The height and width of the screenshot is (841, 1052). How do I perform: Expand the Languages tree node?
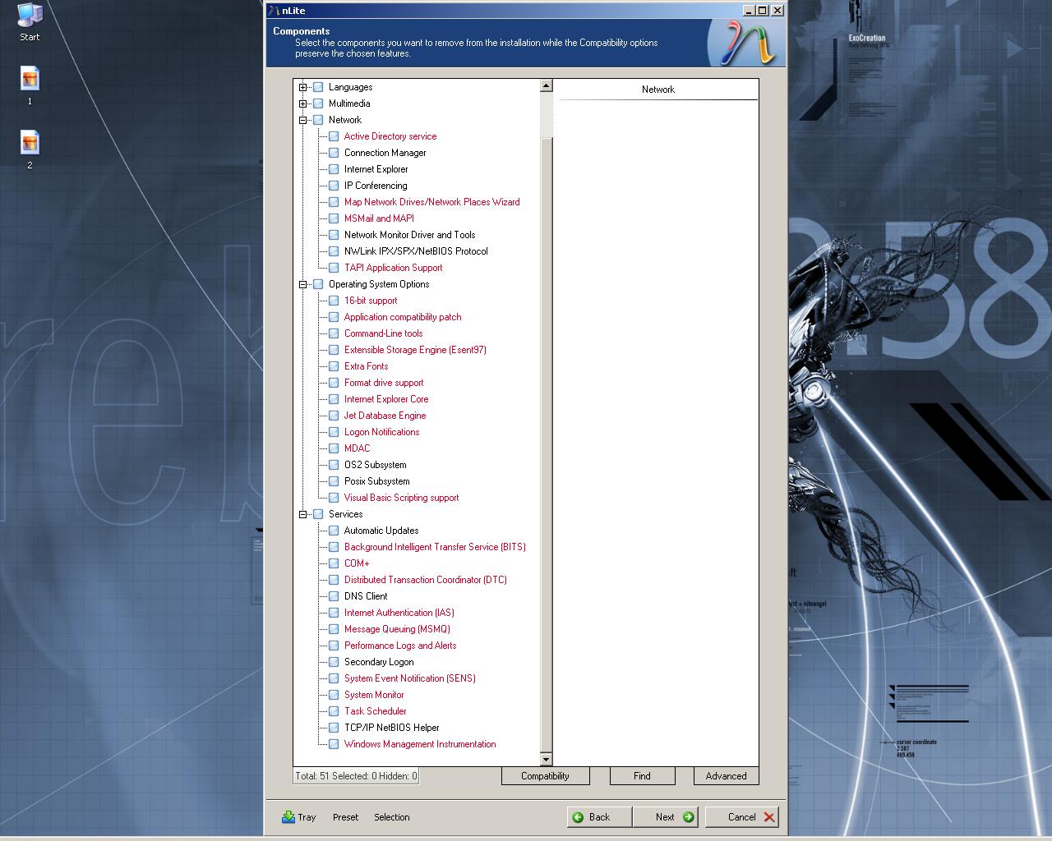click(302, 87)
